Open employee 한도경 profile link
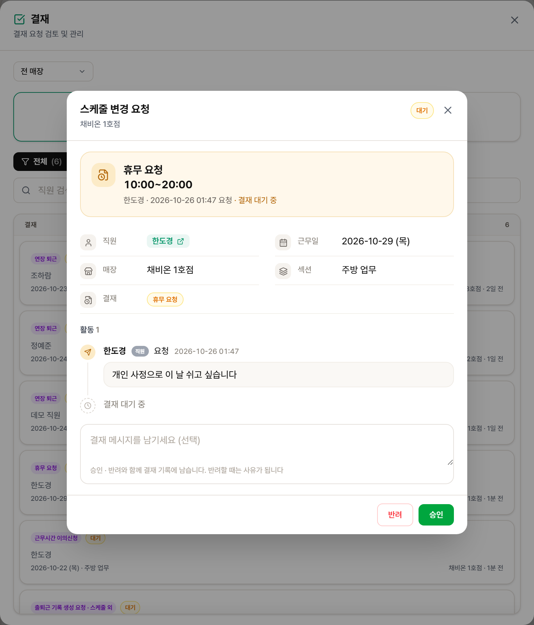534x625 pixels. pyautogui.click(x=168, y=241)
